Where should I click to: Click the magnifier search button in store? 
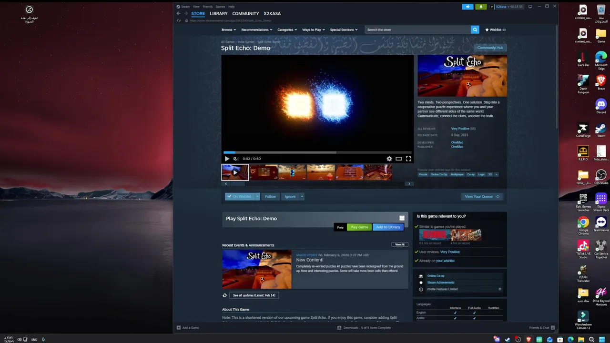coord(475,30)
